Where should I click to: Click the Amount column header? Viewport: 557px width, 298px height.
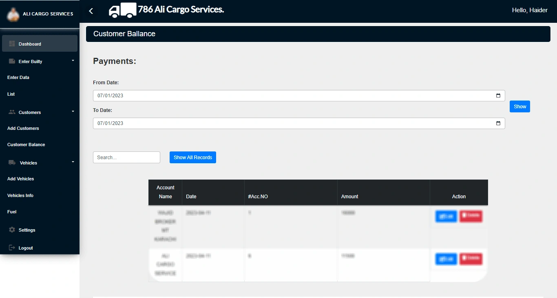point(384,192)
